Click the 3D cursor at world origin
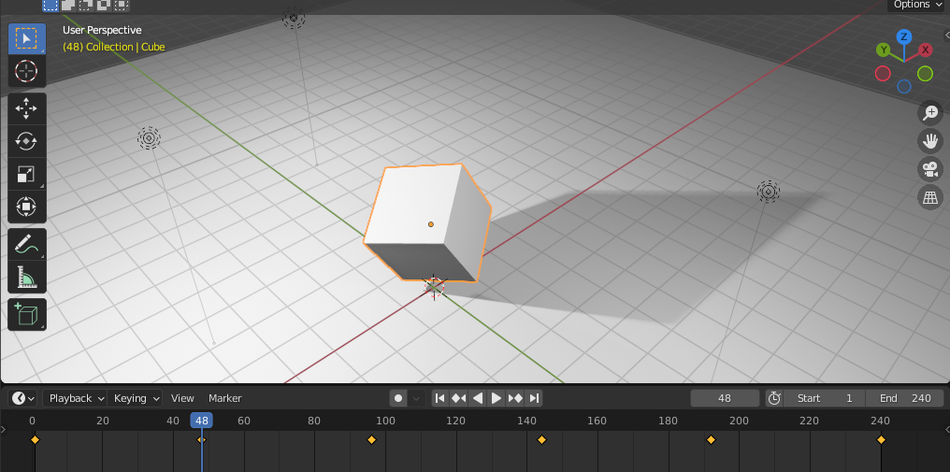The image size is (950, 472). click(434, 287)
